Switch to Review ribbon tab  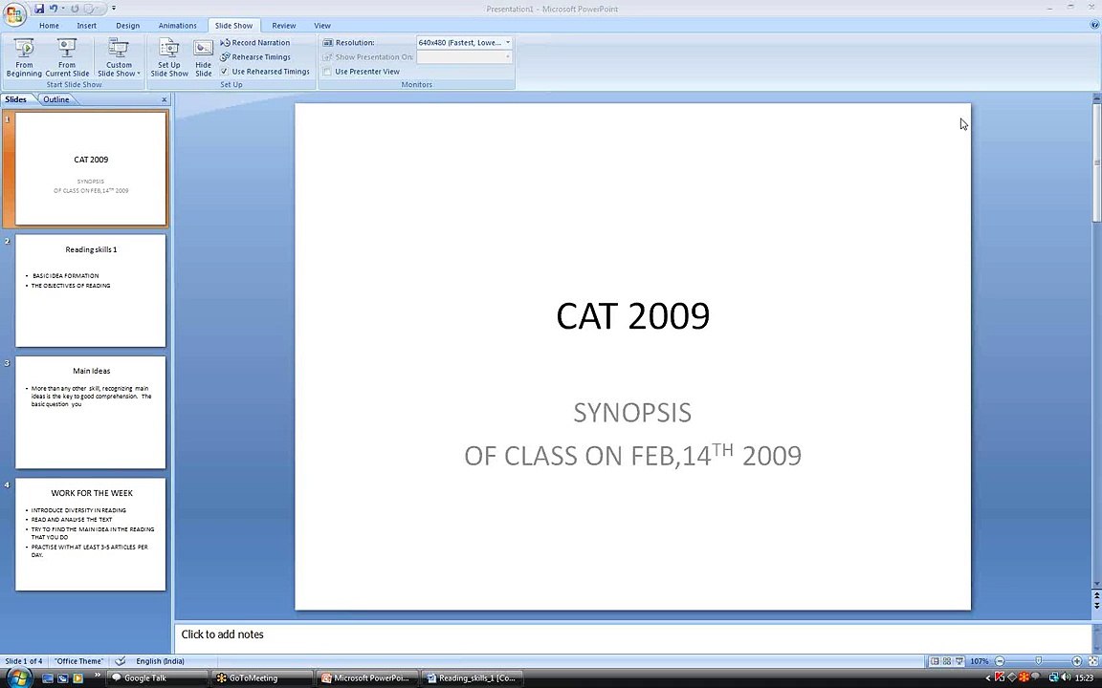tap(284, 25)
